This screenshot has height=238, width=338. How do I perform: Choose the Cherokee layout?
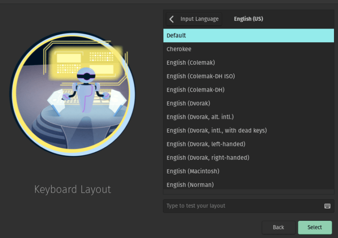tap(248, 49)
